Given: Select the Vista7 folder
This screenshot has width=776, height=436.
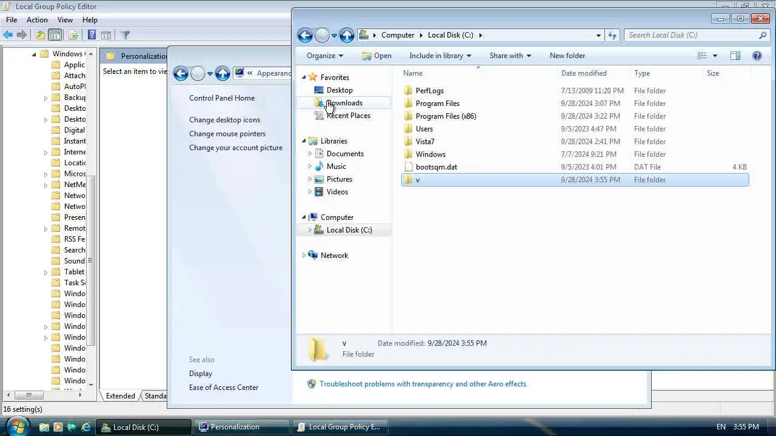Looking at the screenshot, I should tap(575, 142).
